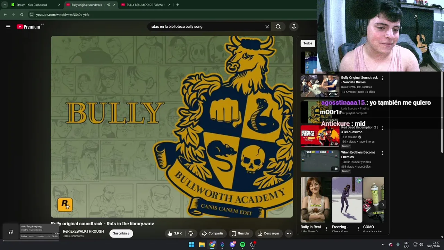Close the BULLY RESUMIDO tab

[169, 5]
